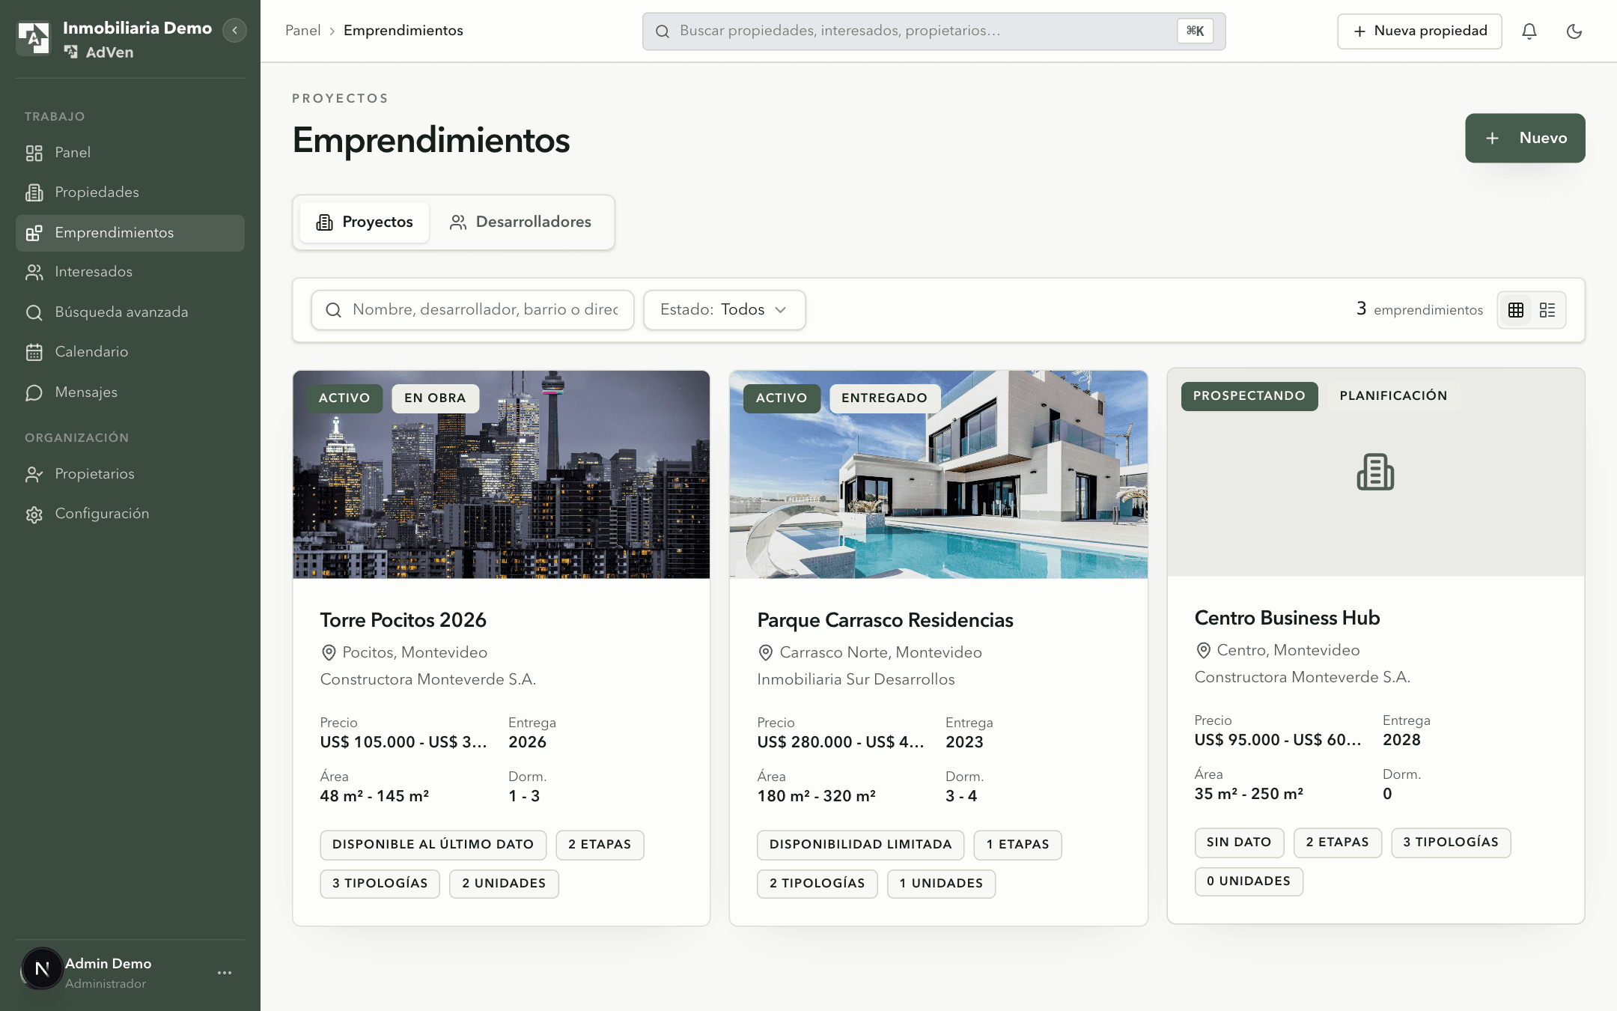Viewport: 1617px width, 1011px height.
Task: Open the Estado: Todos dropdown
Action: 724,310
